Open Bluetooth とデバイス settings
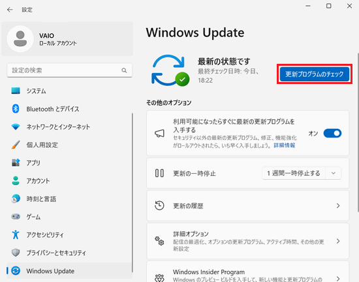 point(69,109)
